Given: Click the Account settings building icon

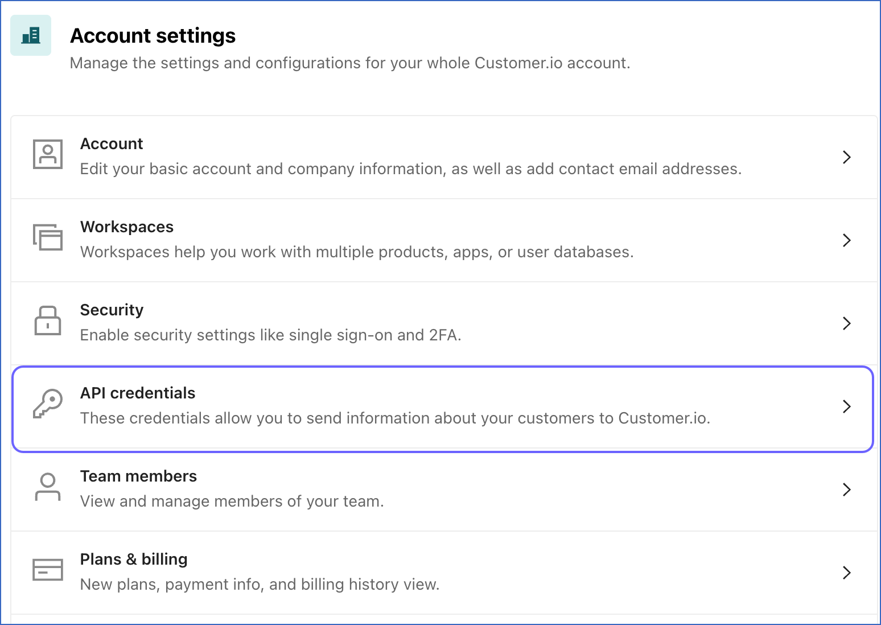Looking at the screenshot, I should (31, 35).
